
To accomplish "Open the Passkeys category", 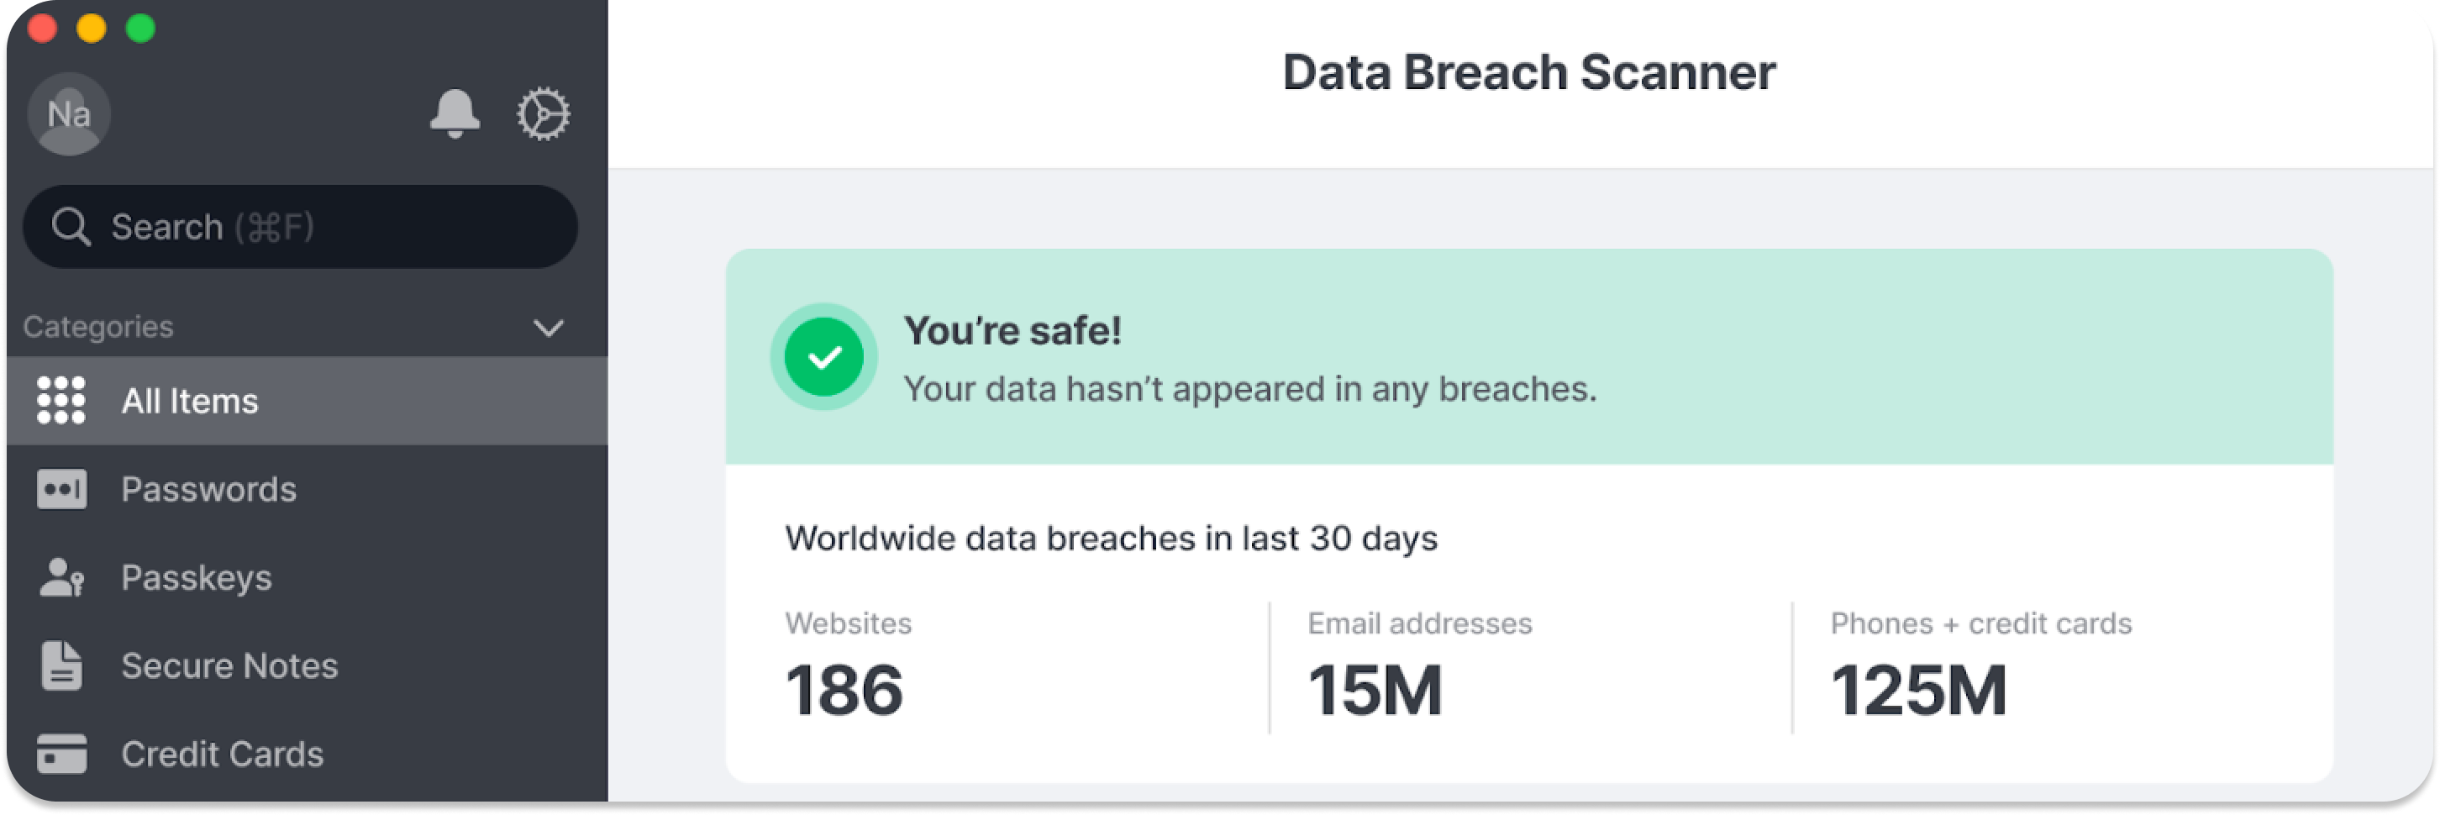I will (x=307, y=577).
